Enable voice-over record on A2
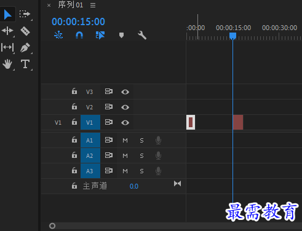 pos(158,156)
